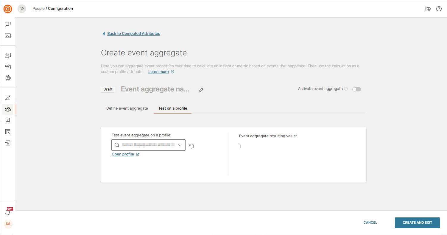Open the chatbot robot icon in sidebar

(8, 78)
